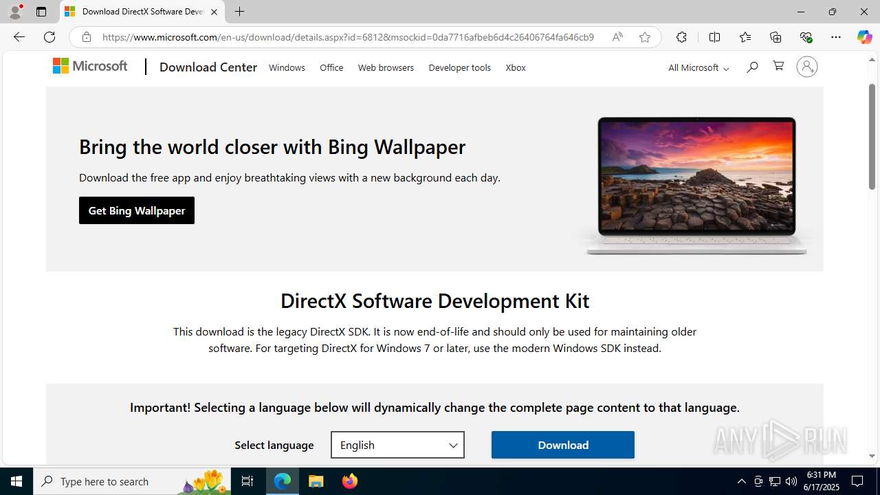The image size is (880, 495).
Task: Sign in with the account icon
Action: pos(807,67)
